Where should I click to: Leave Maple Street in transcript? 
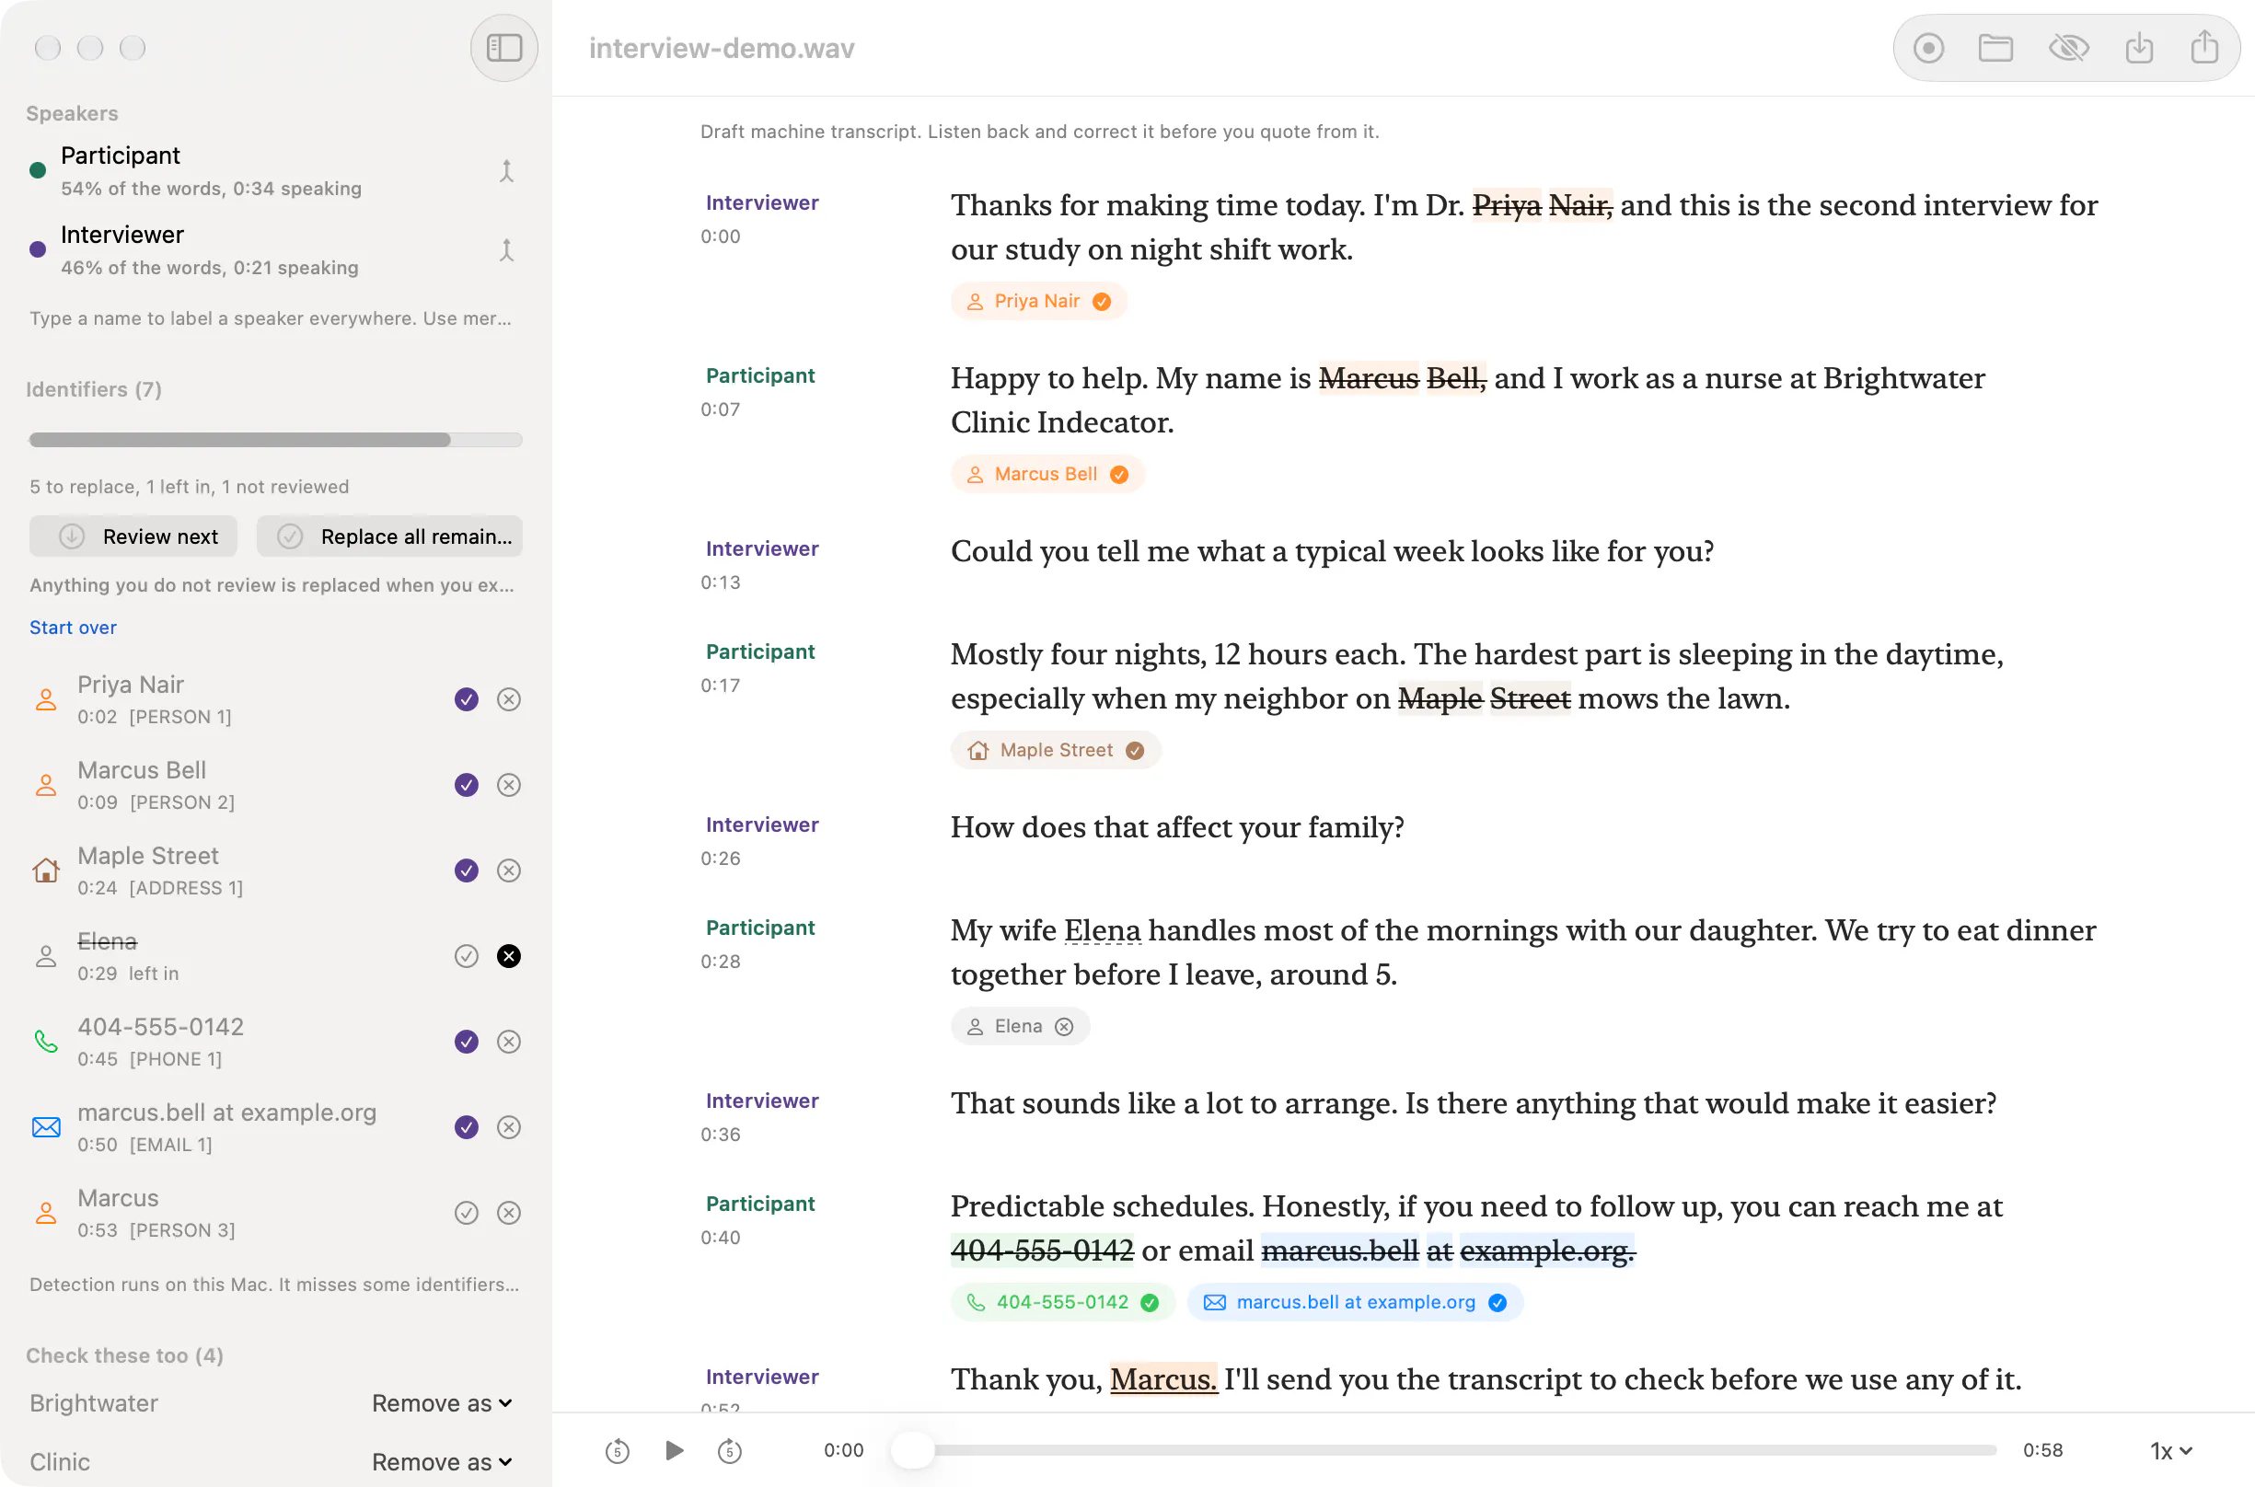click(x=508, y=870)
